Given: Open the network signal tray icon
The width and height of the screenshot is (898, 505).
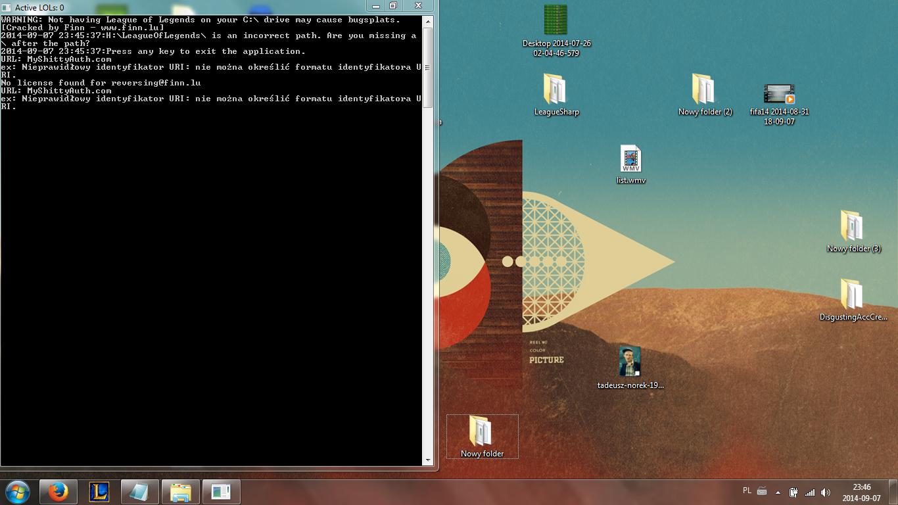Looking at the screenshot, I should click(x=810, y=492).
